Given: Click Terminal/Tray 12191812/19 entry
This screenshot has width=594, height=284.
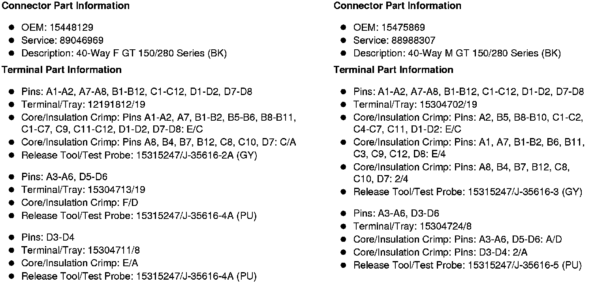Looking at the screenshot, I should [x=83, y=105].
